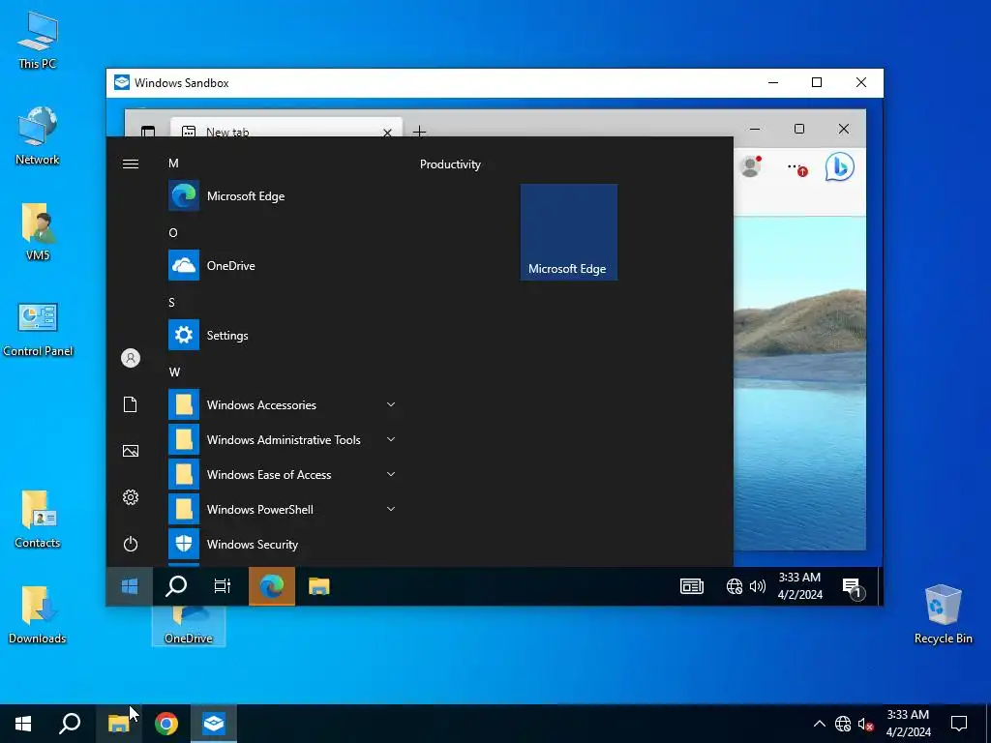Click the sandbox clock showing 3:33 AM

(799, 585)
